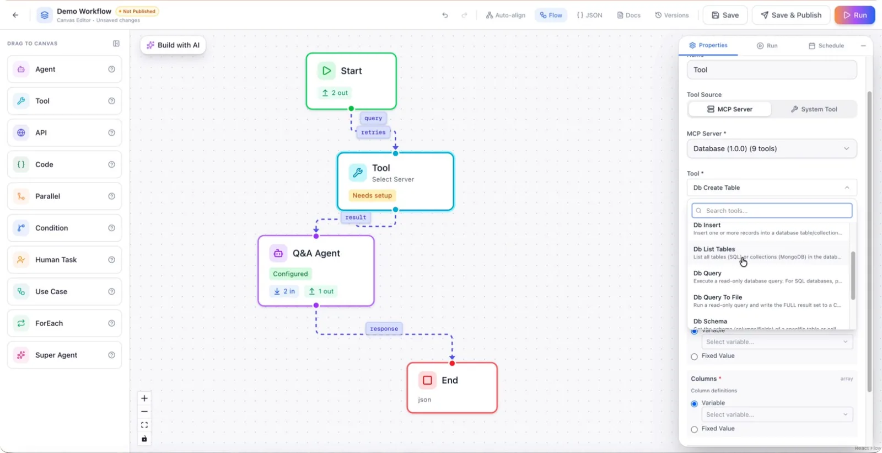The height and width of the screenshot is (453, 882).
Task: Toggle the canvas lock icon
Action: pyautogui.click(x=144, y=439)
